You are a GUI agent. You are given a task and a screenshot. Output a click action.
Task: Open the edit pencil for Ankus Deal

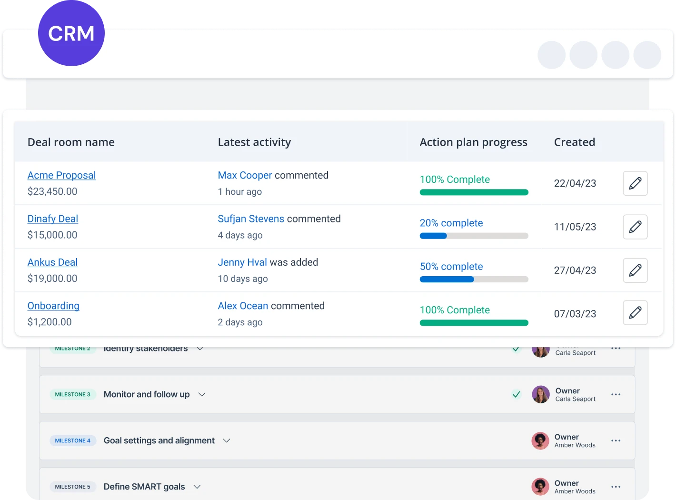click(635, 270)
